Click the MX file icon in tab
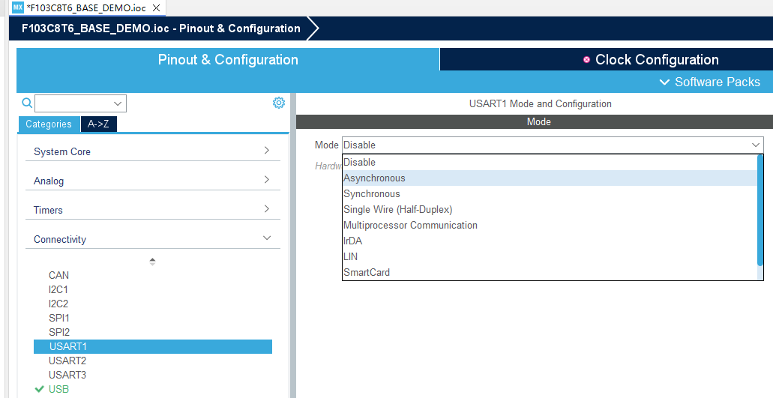 (x=18, y=7)
